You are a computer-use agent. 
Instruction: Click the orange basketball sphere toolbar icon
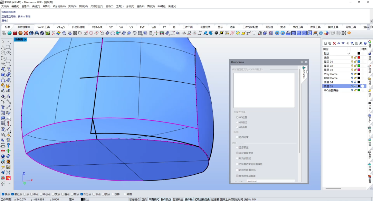[20, 33]
